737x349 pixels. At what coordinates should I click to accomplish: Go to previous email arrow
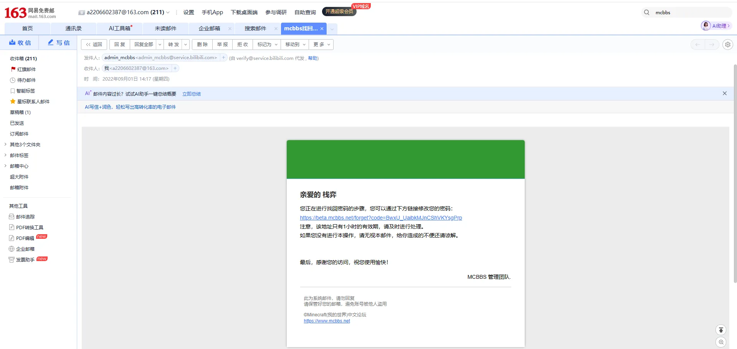point(697,45)
